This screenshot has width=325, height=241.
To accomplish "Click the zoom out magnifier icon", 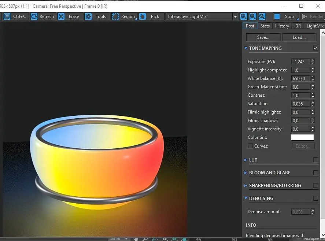I will [253, 16].
